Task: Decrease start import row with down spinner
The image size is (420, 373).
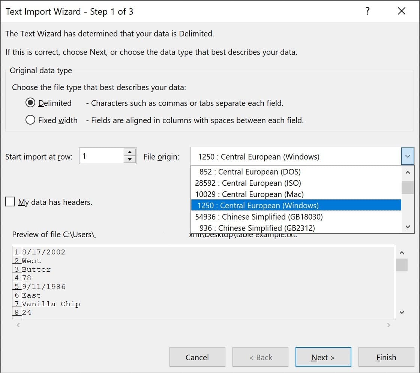Action: (x=130, y=159)
